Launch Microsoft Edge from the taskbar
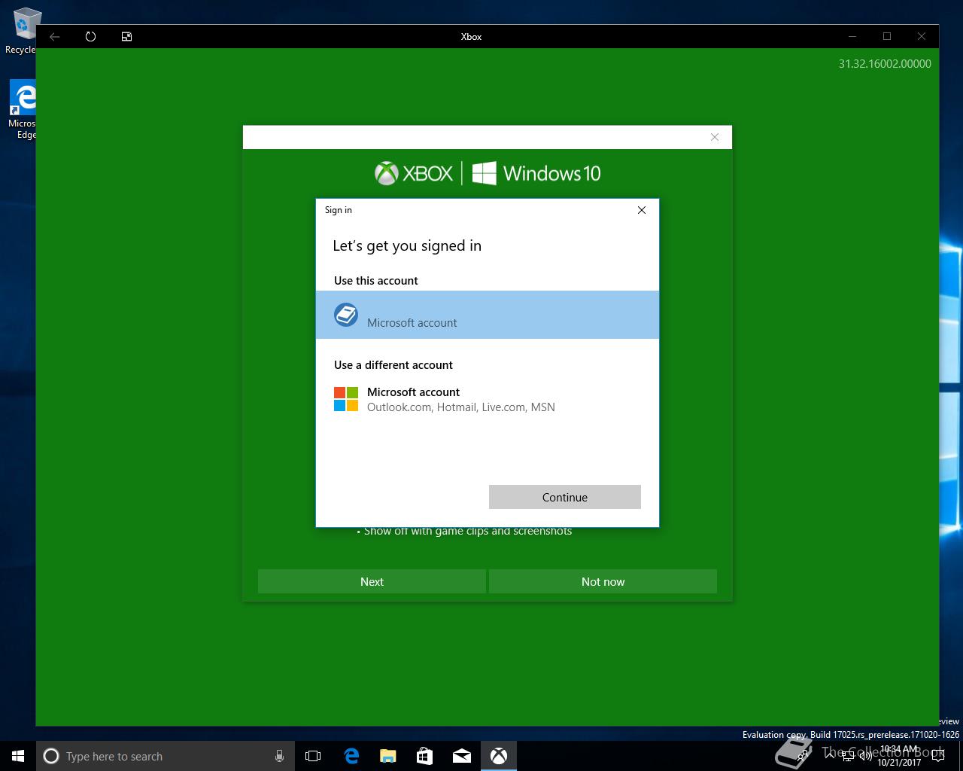 351,756
